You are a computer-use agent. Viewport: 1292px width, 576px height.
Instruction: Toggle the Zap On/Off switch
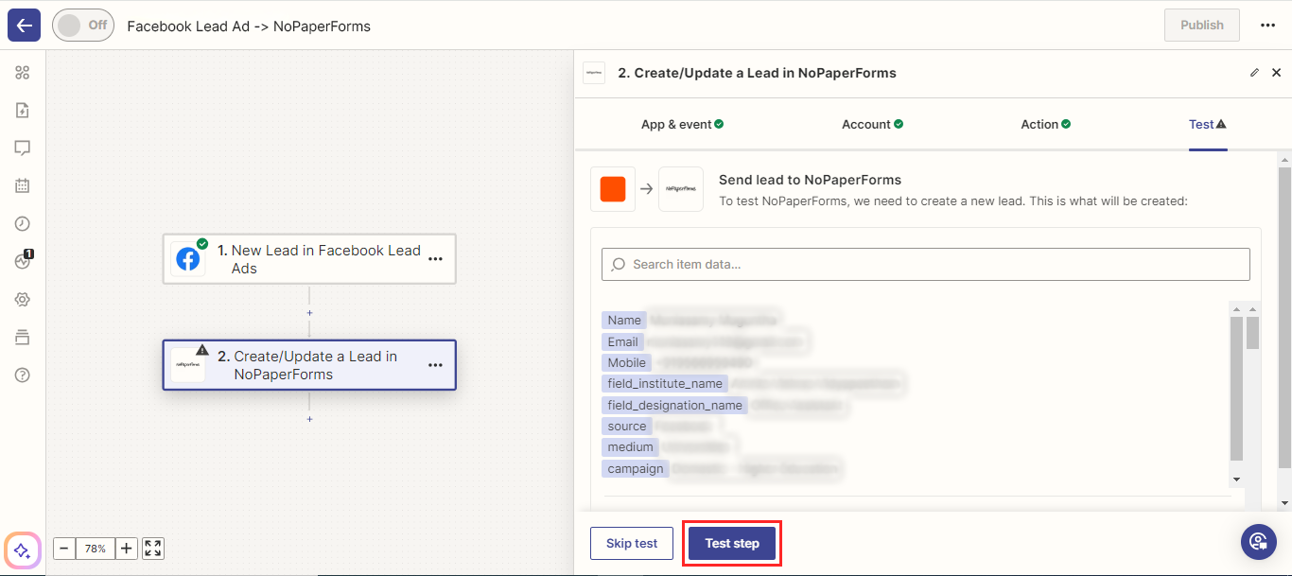click(x=83, y=26)
